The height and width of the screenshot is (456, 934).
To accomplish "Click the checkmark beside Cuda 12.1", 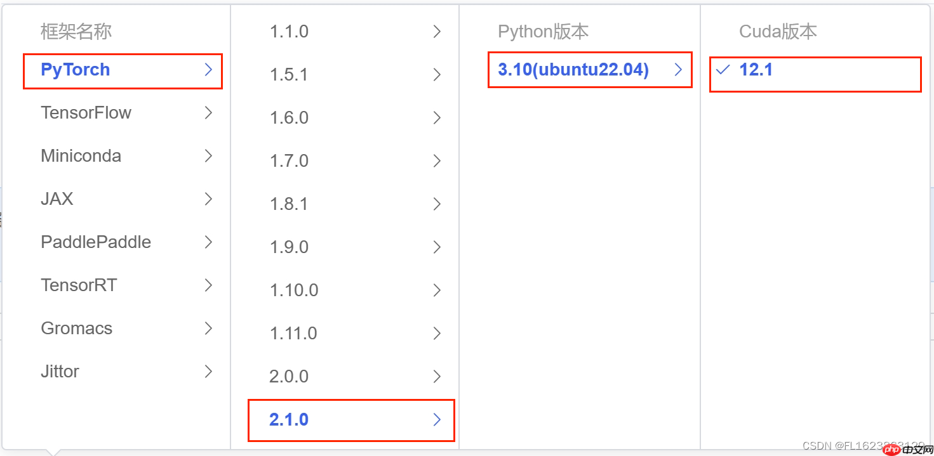I will point(723,70).
